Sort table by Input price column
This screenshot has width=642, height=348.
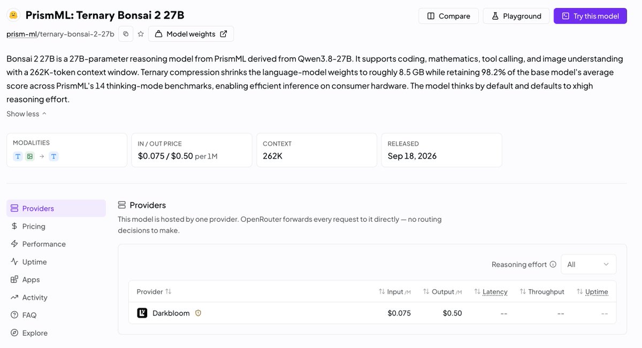tap(395, 291)
